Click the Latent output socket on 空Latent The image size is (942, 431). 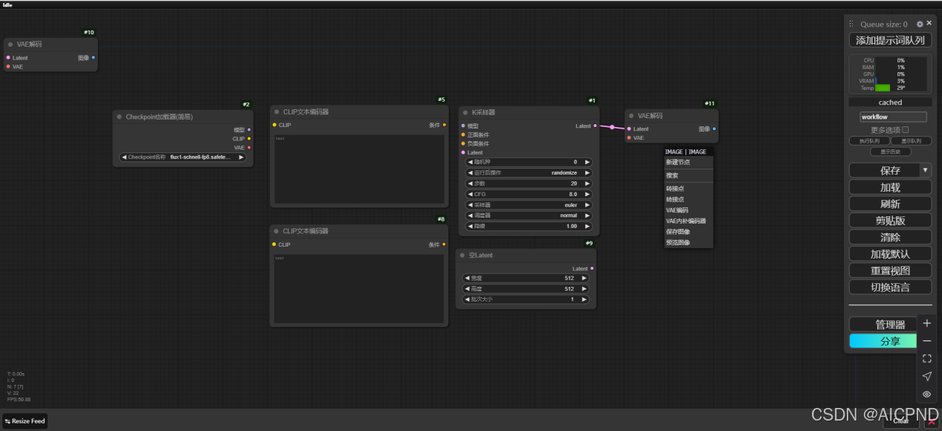coord(592,268)
